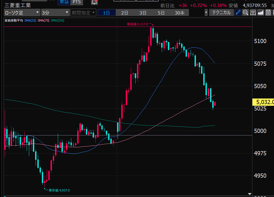The image size is (274, 197).
Task: Select the pencil drawing tool
Action: (238, 13)
